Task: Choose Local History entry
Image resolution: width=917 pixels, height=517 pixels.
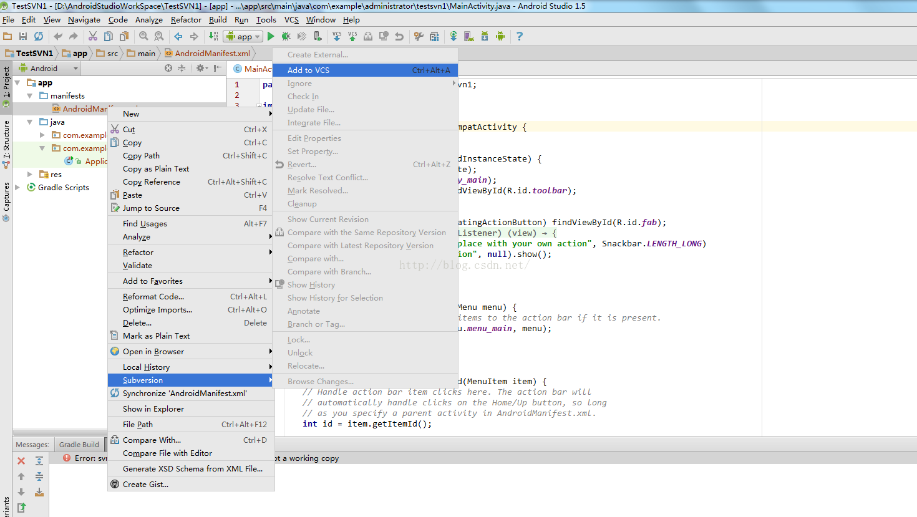Action: [x=191, y=367]
